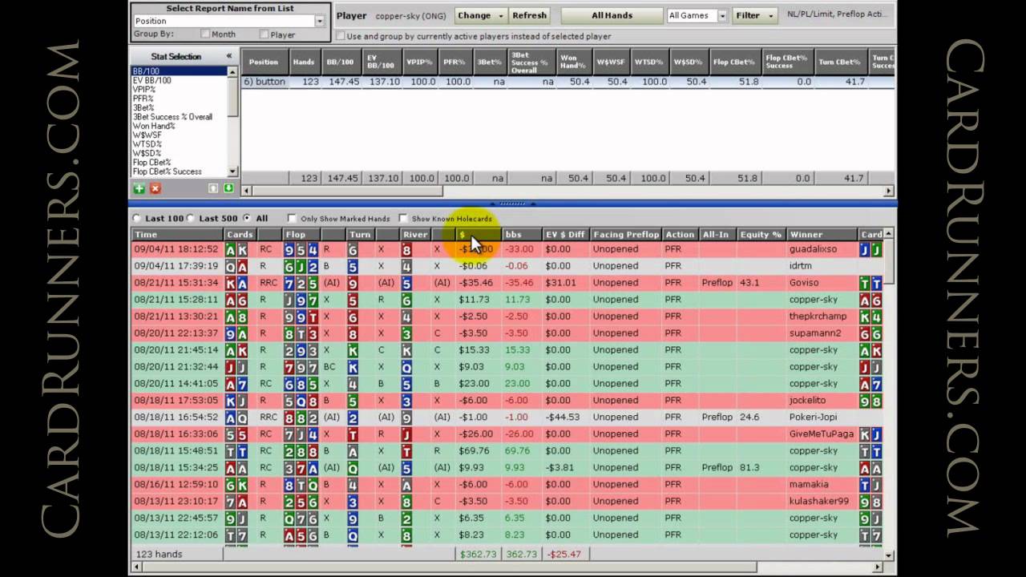Remove the stat with the red X icon

[156, 188]
